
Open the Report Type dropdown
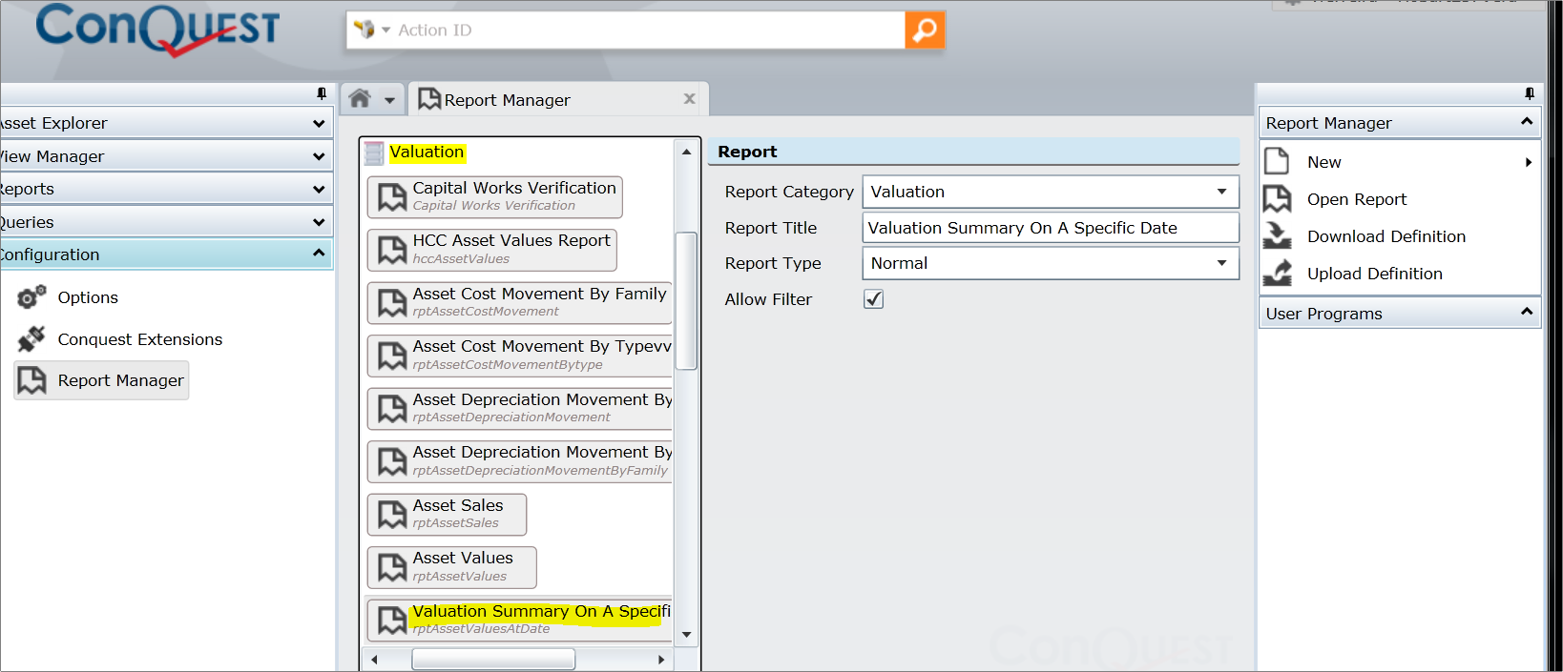(x=1051, y=263)
